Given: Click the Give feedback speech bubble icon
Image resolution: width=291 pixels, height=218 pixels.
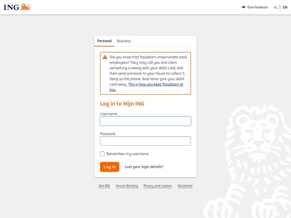Looking at the screenshot, I should 243,7.
